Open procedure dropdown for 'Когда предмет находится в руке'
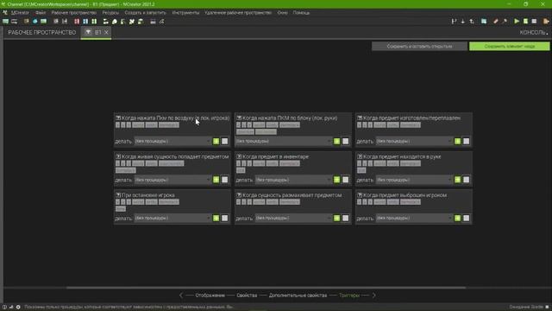Image resolution: width=552 pixels, height=311 pixels. click(414, 180)
